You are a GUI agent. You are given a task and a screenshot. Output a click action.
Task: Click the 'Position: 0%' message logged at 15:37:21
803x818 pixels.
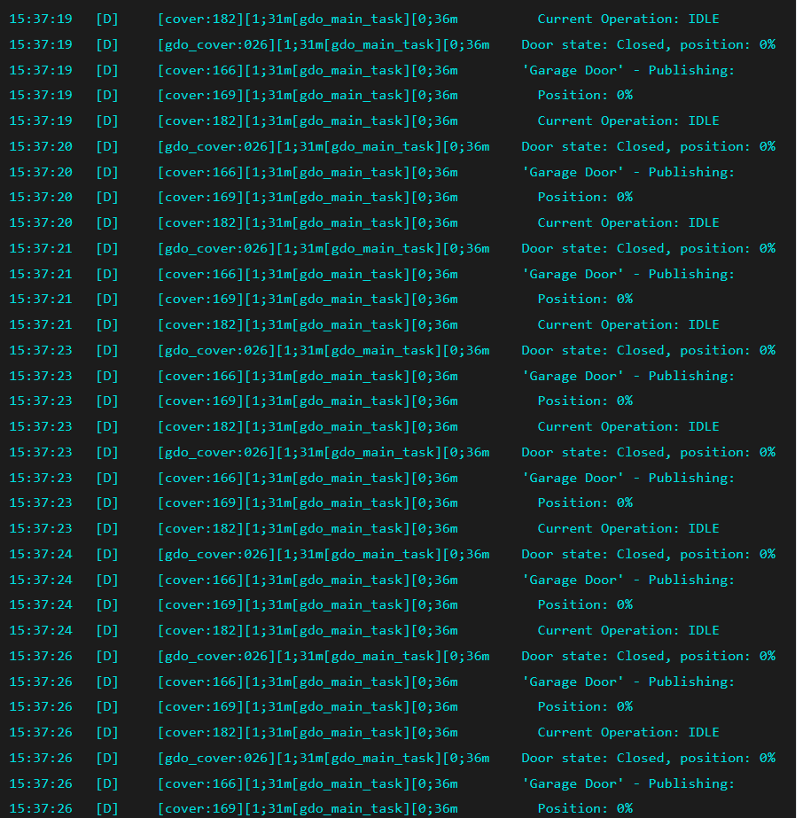(x=585, y=300)
